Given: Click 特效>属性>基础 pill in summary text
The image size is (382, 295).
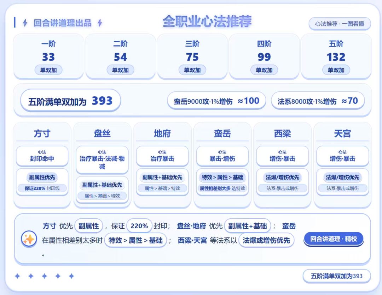Looking at the screenshot, I should (135, 240).
